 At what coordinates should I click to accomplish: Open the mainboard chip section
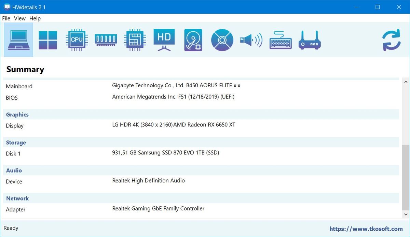pos(135,40)
